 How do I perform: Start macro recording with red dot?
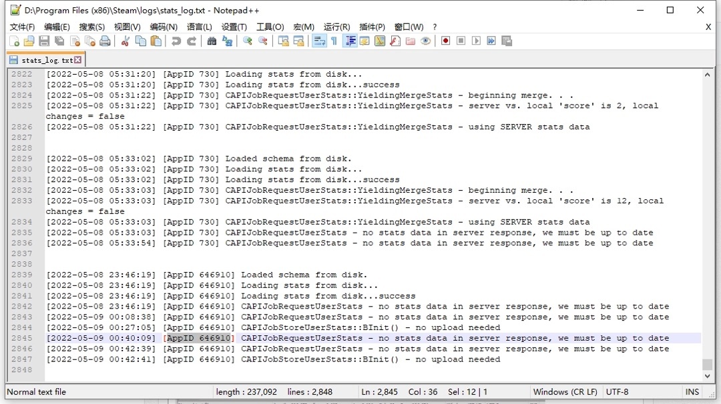445,41
